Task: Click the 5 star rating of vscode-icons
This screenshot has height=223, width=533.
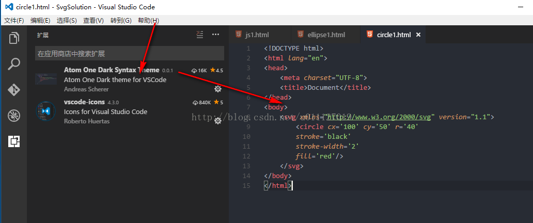Action: 218,102
